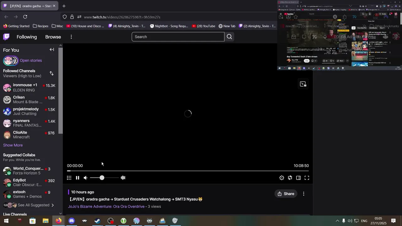
Task: Adjust the player volume slider knob
Action: tap(102, 178)
